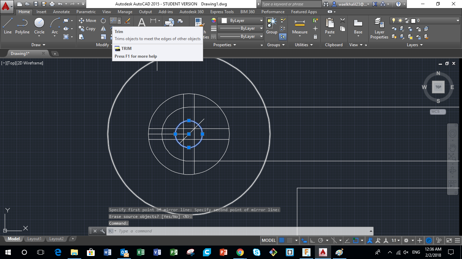Open the Text tool (large A)

coord(142,23)
